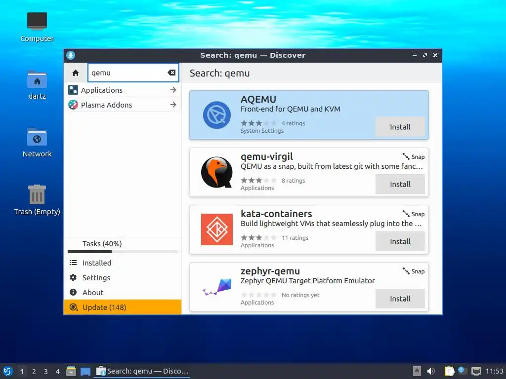Open Tasks (40%) entry
Image resolution: width=506 pixels, height=379 pixels.
(102, 244)
